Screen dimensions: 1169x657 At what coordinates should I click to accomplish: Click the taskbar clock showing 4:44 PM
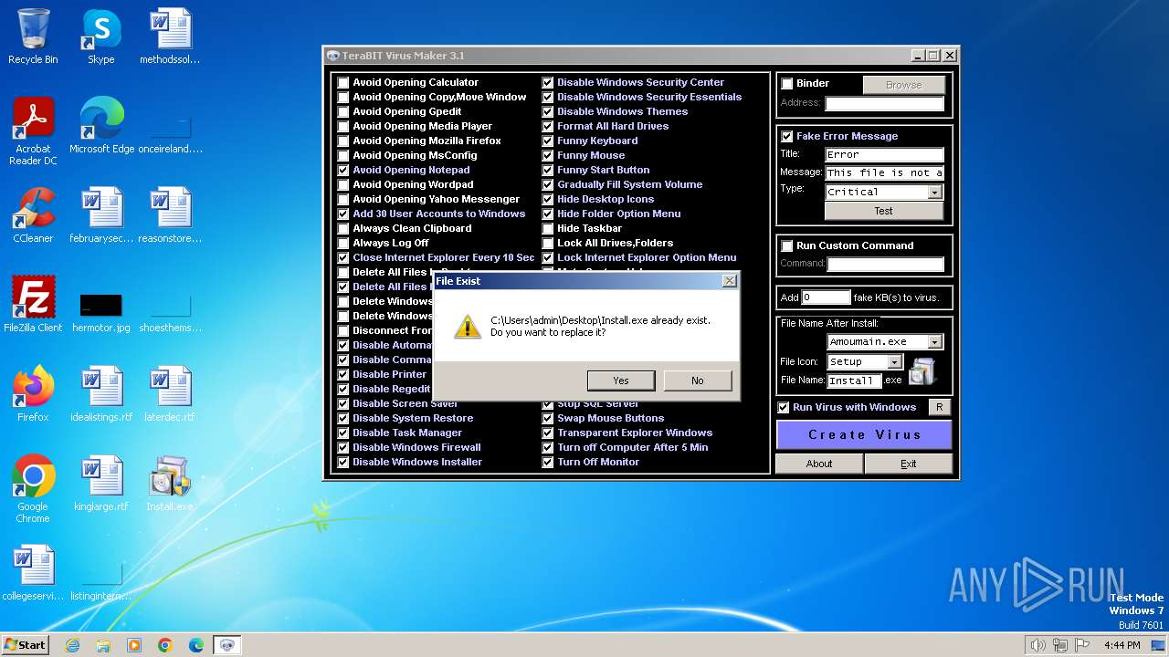[x=1122, y=645]
